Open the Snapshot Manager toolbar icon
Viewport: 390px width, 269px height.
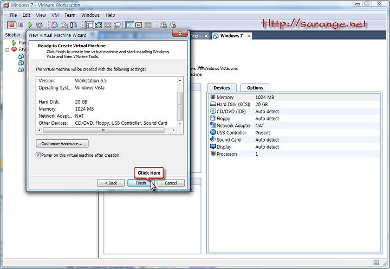pyautogui.click(x=74, y=25)
